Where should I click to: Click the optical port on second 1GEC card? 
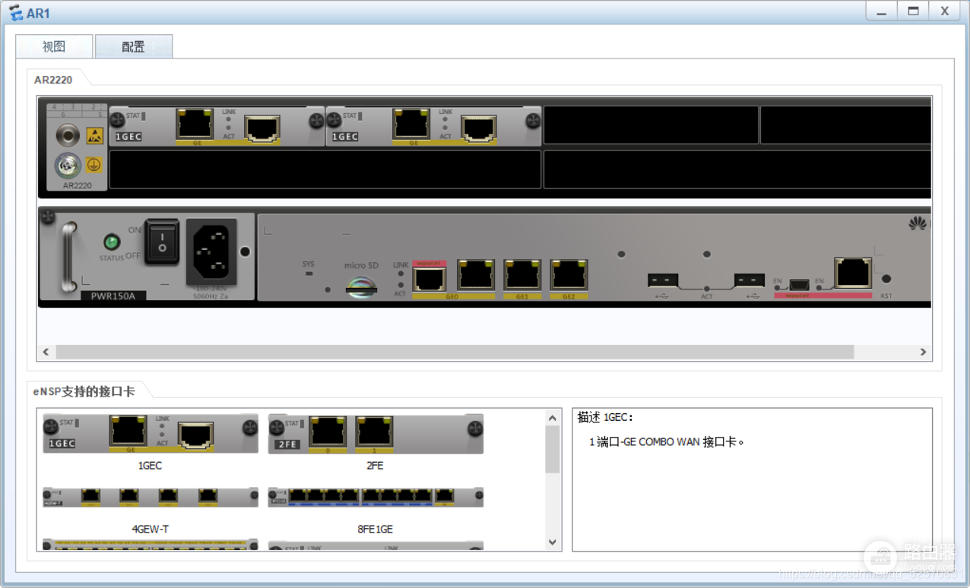pos(478,128)
